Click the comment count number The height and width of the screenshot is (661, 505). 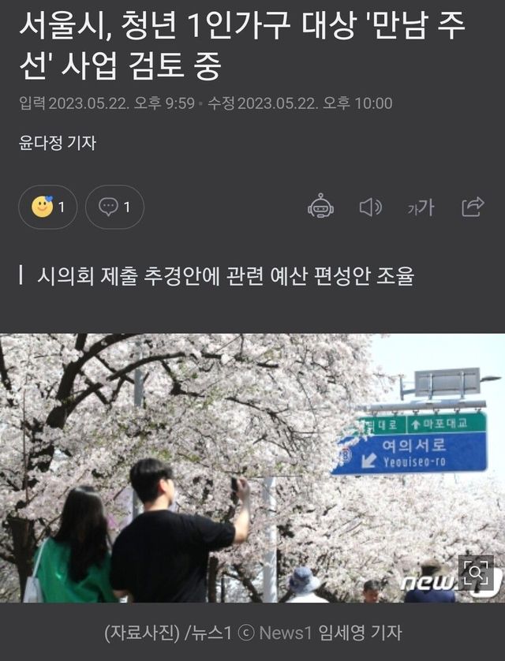click(127, 207)
